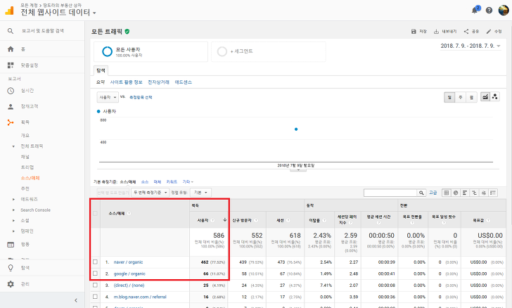The height and width of the screenshot is (308, 512).
Task: Open Discover (탐색) lightbulb item
Action: tap(11, 268)
